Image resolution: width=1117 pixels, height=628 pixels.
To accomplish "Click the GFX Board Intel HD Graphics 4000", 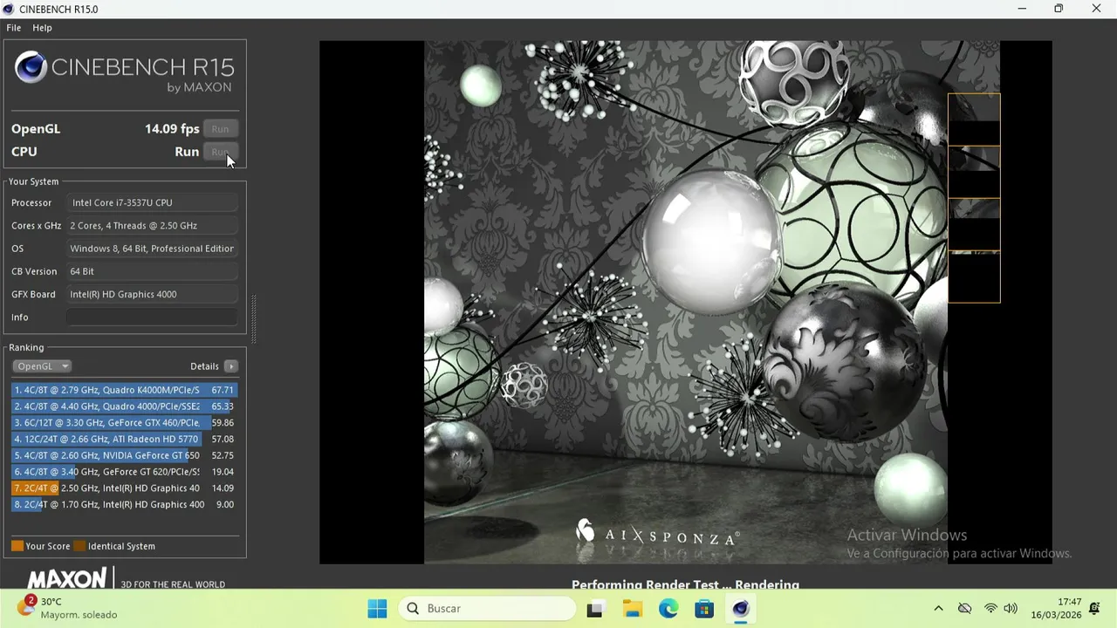I will 152,294.
